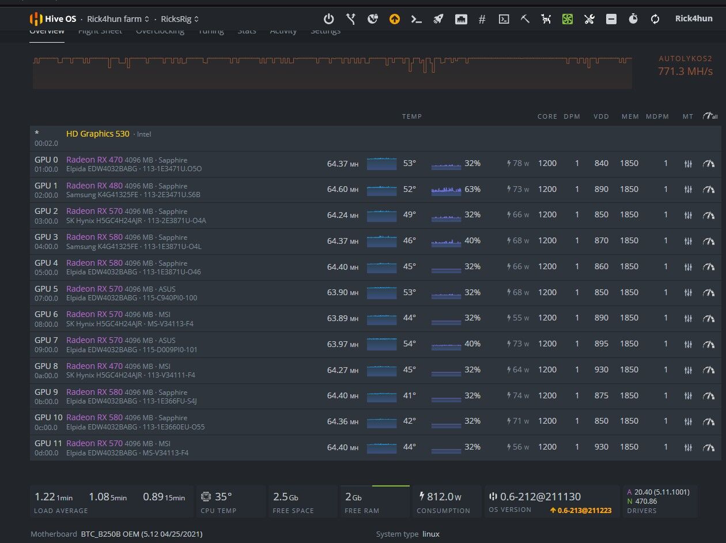Click the hash symbol icon
This screenshot has height=543, width=726.
[482, 19]
